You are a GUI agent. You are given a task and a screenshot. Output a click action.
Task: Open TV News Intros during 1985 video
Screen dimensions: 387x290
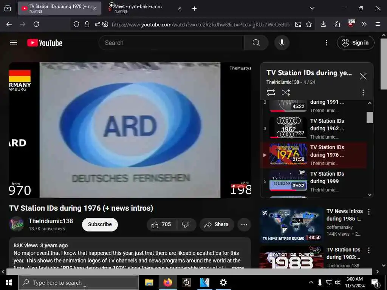[292, 224]
